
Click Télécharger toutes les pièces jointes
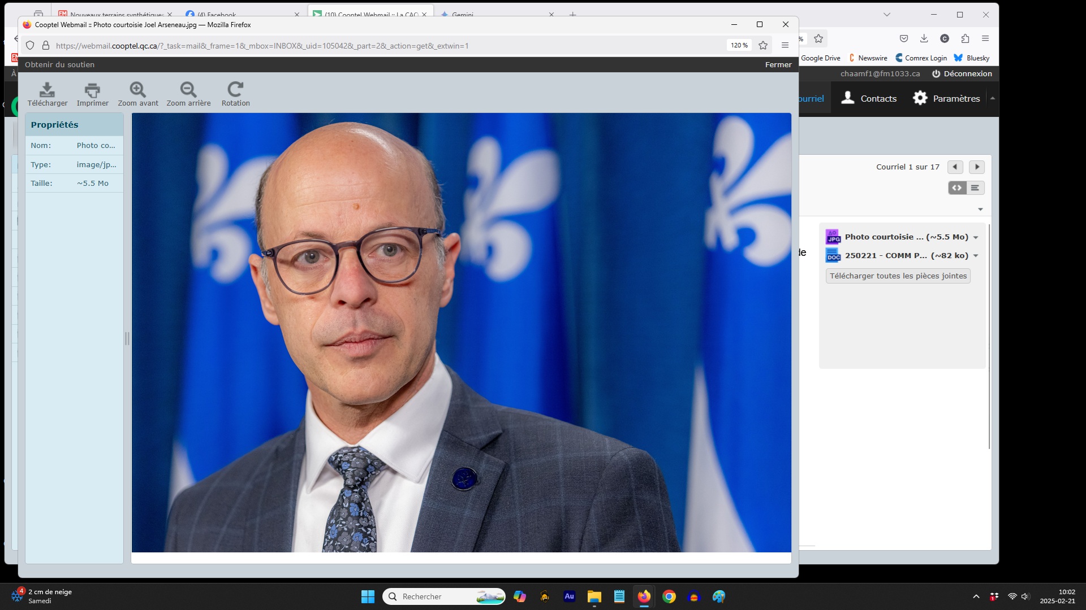pos(898,276)
